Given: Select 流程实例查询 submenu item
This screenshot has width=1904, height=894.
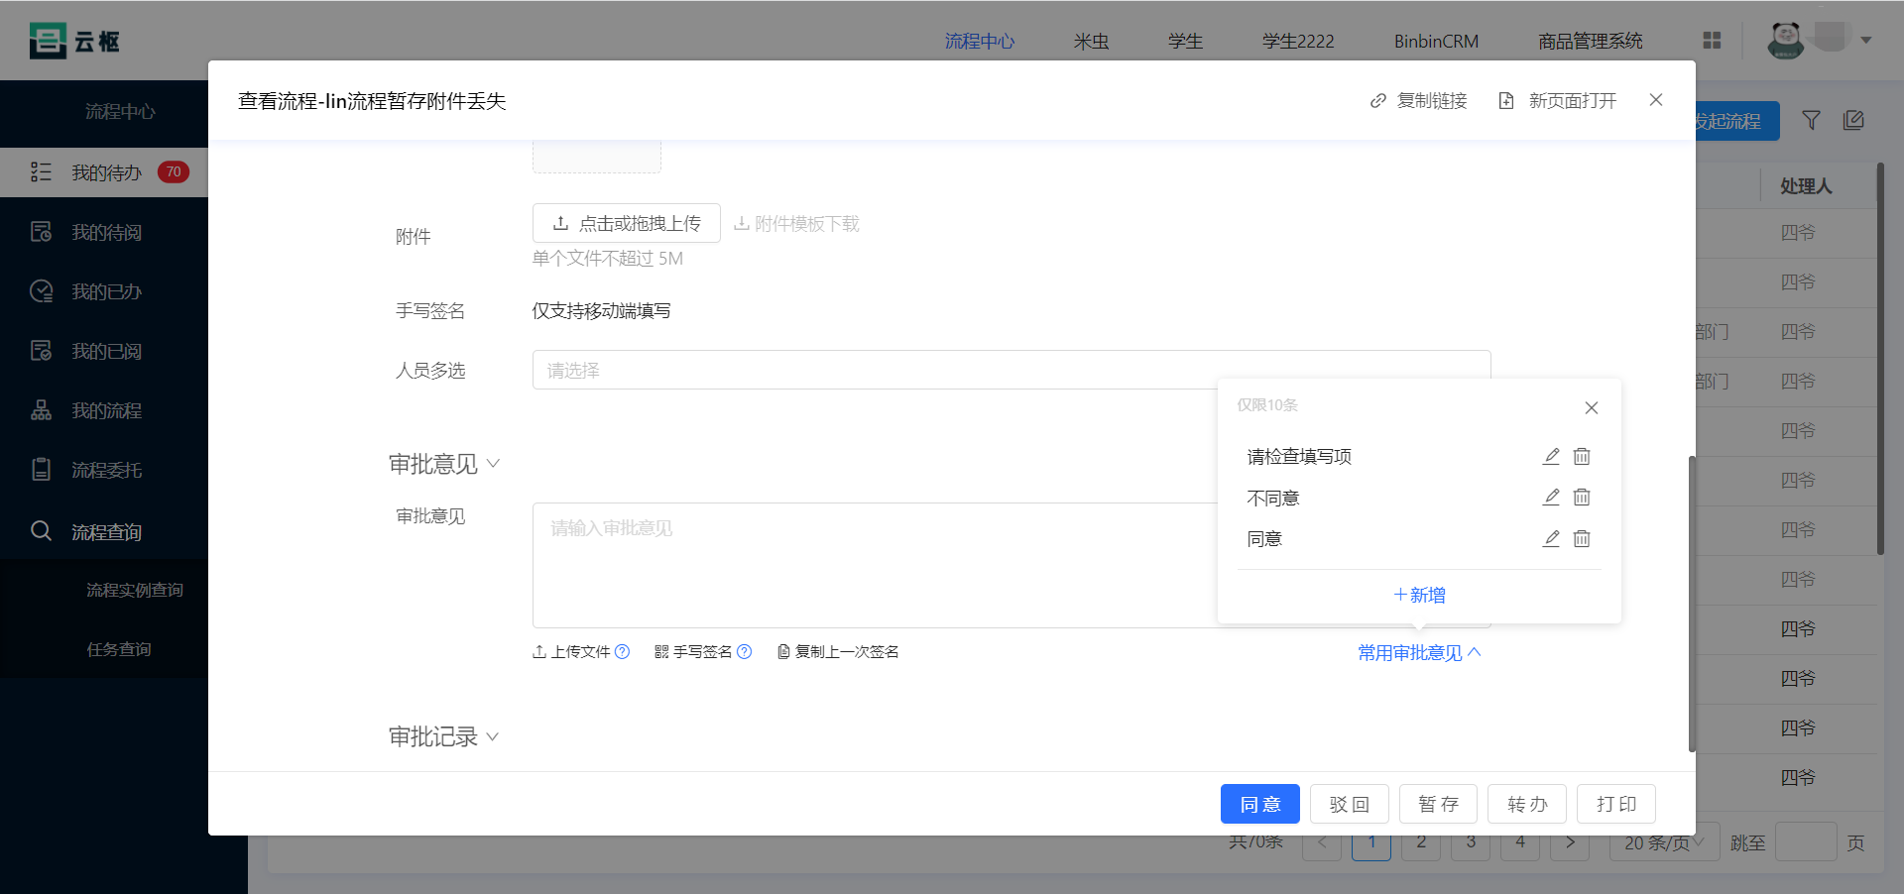Looking at the screenshot, I should click(x=135, y=590).
